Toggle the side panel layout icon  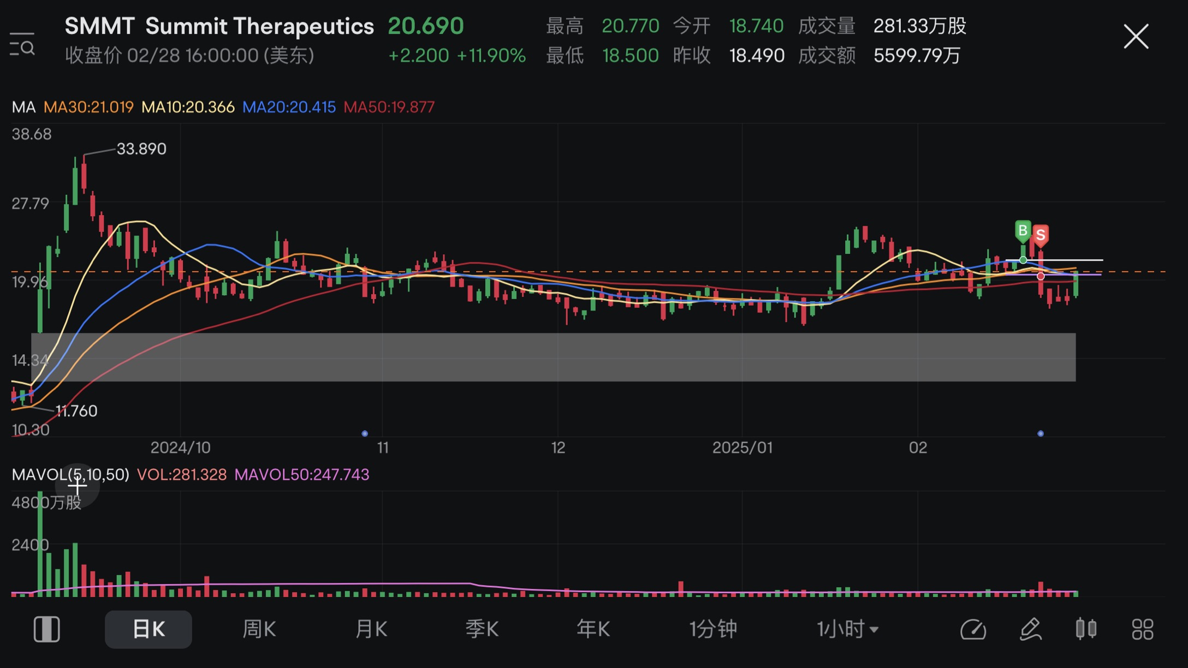(47, 629)
